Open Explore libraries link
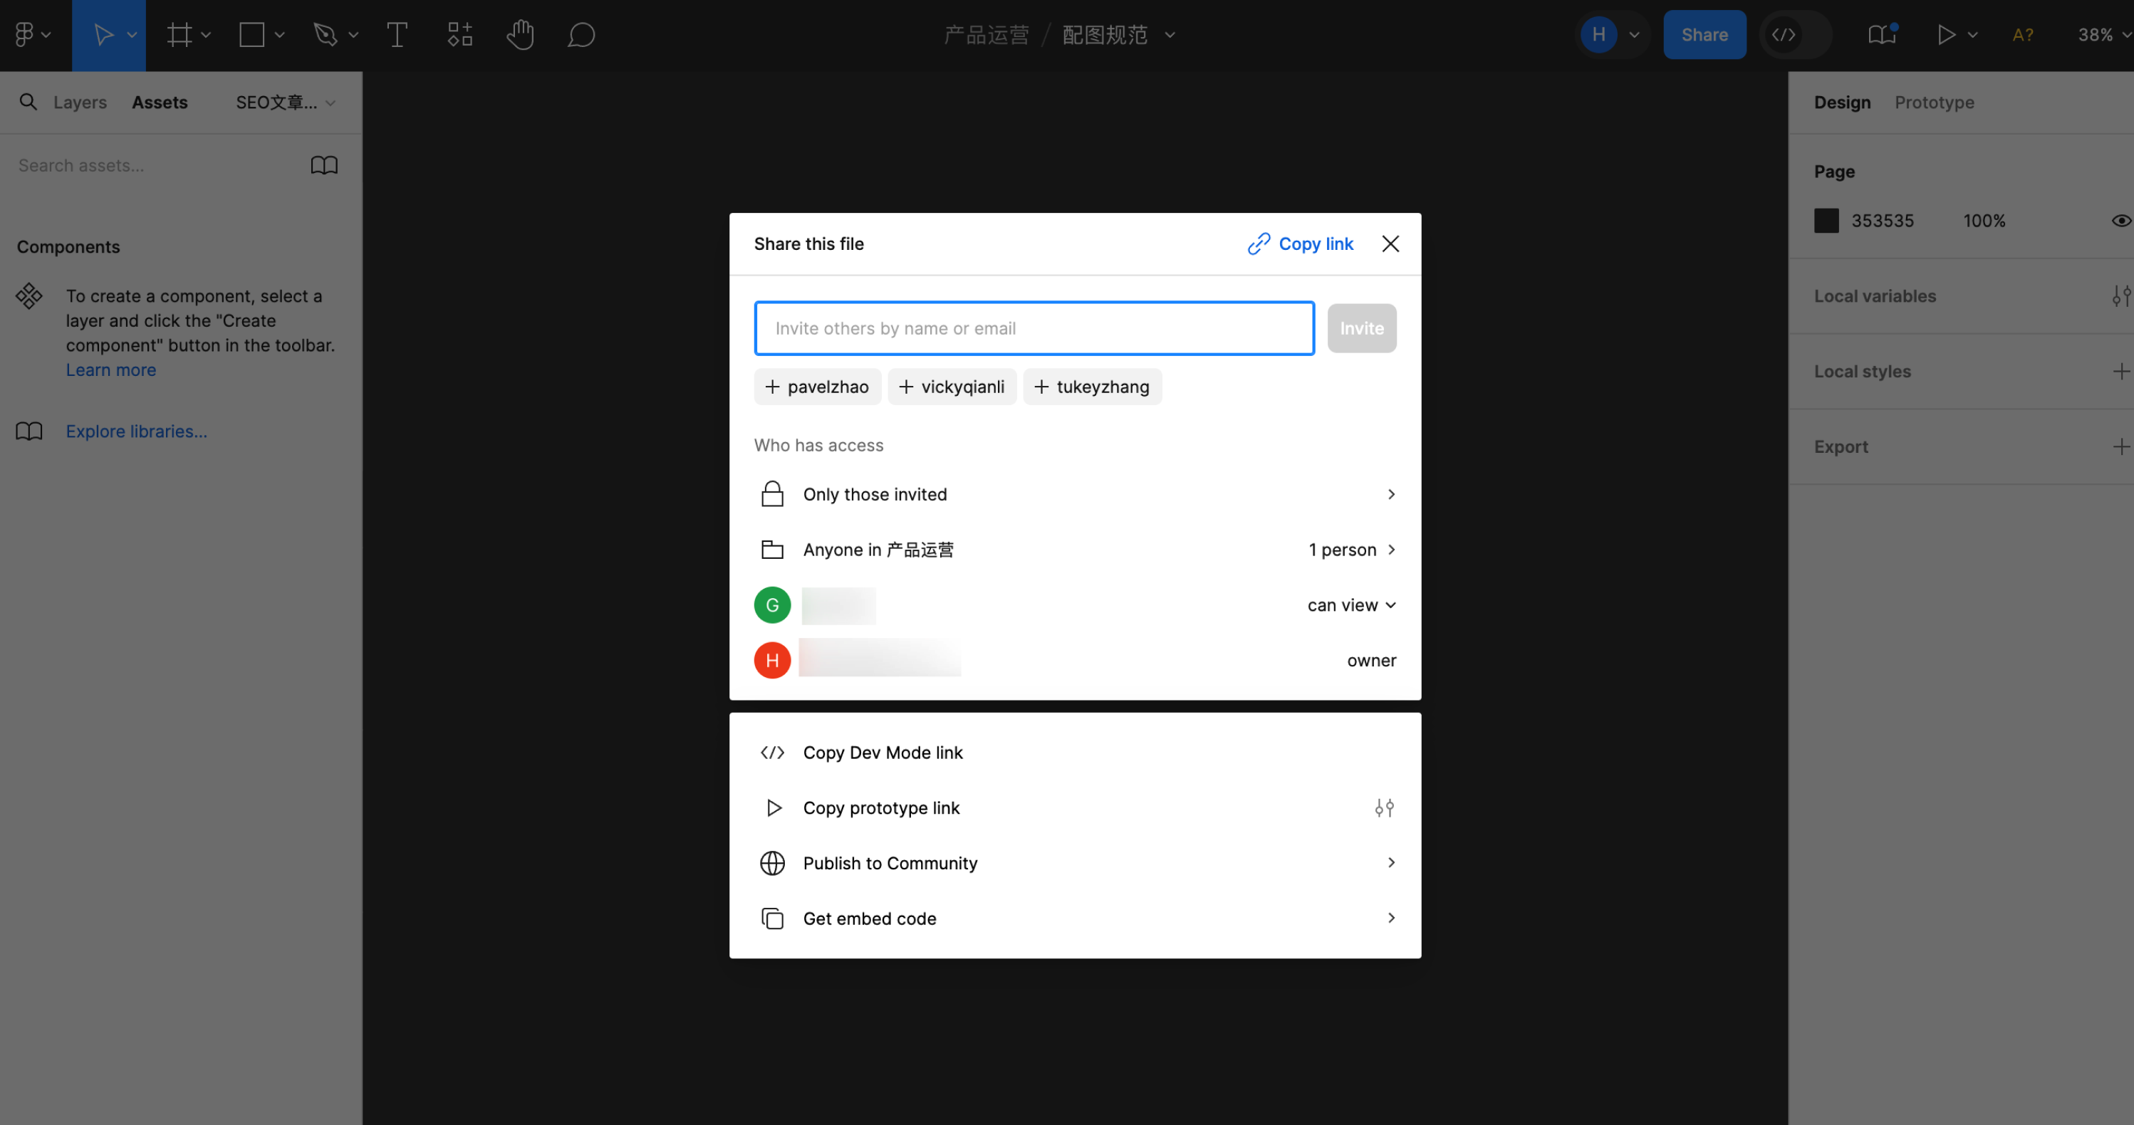Image resolution: width=2134 pixels, height=1125 pixels. tap(137, 431)
